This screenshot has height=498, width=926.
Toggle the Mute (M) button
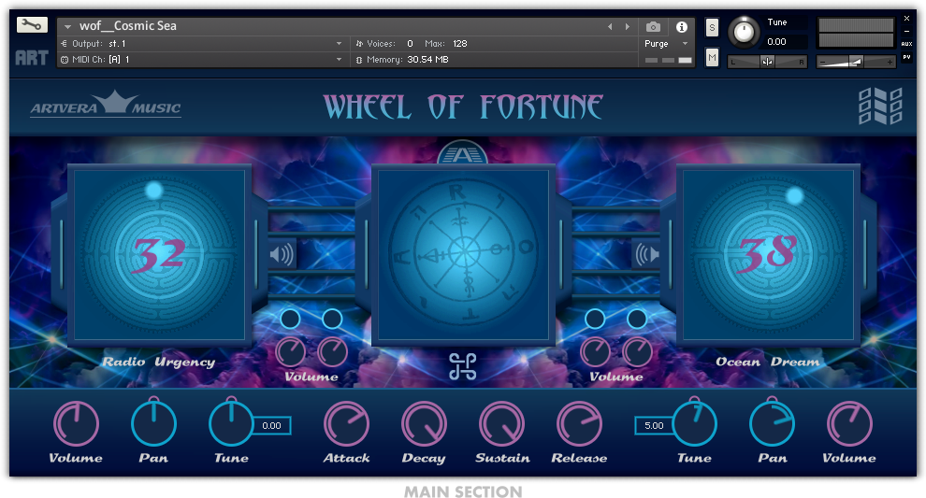pos(712,58)
